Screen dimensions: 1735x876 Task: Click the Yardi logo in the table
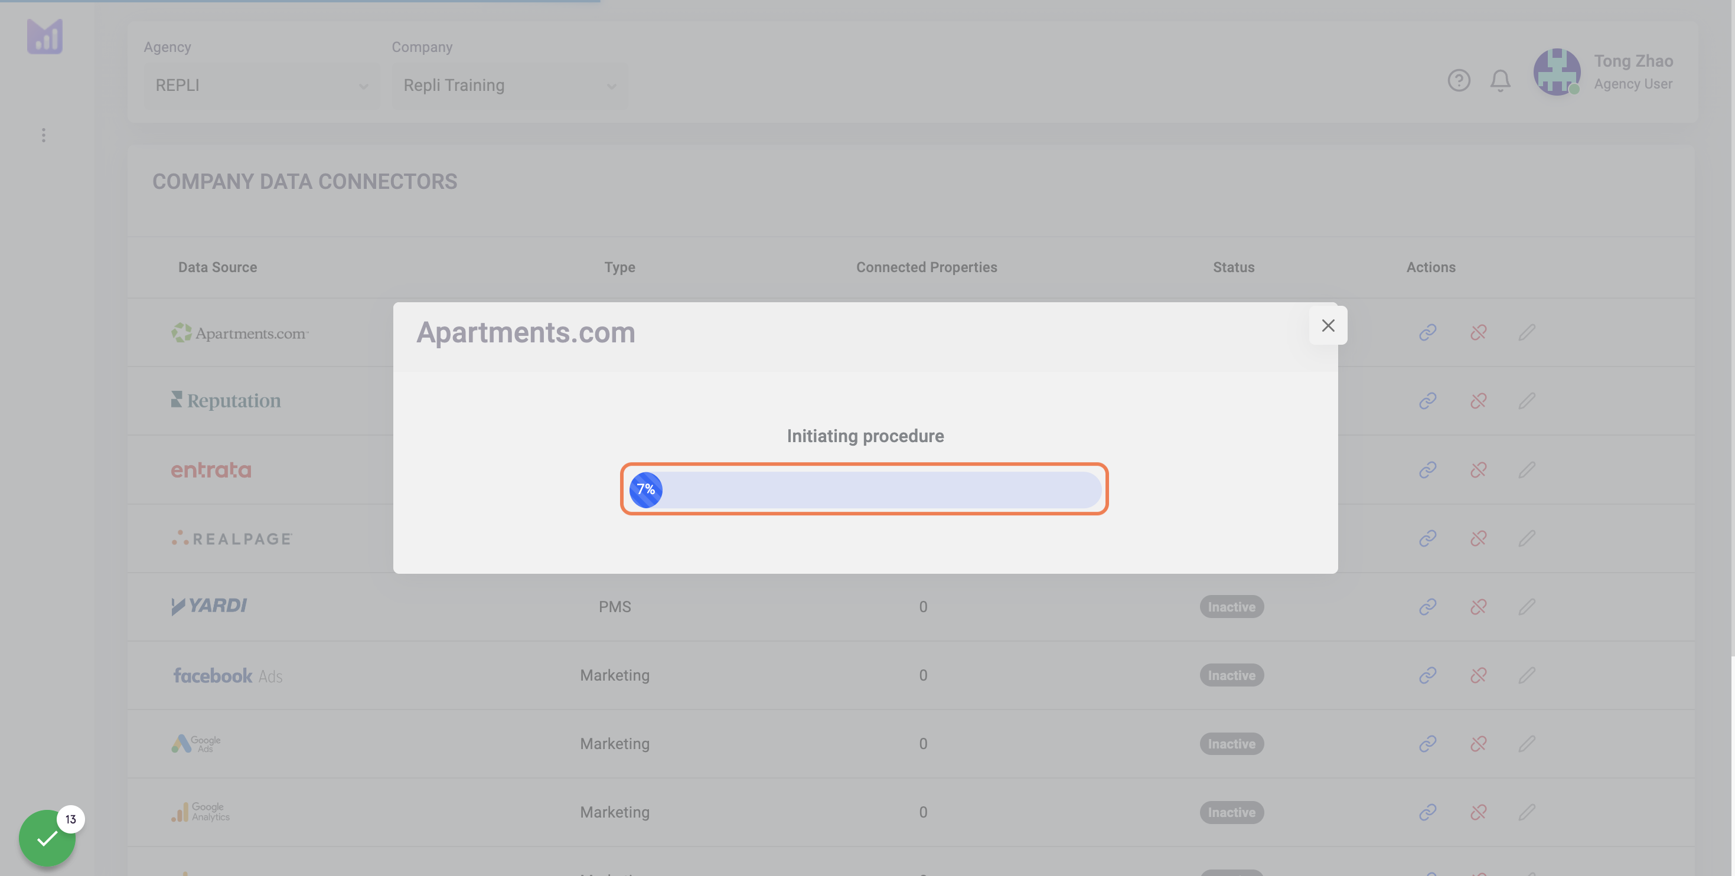point(209,606)
